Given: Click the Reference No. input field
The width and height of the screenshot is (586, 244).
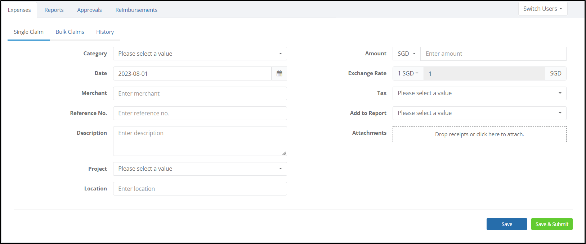Looking at the screenshot, I should (200, 113).
